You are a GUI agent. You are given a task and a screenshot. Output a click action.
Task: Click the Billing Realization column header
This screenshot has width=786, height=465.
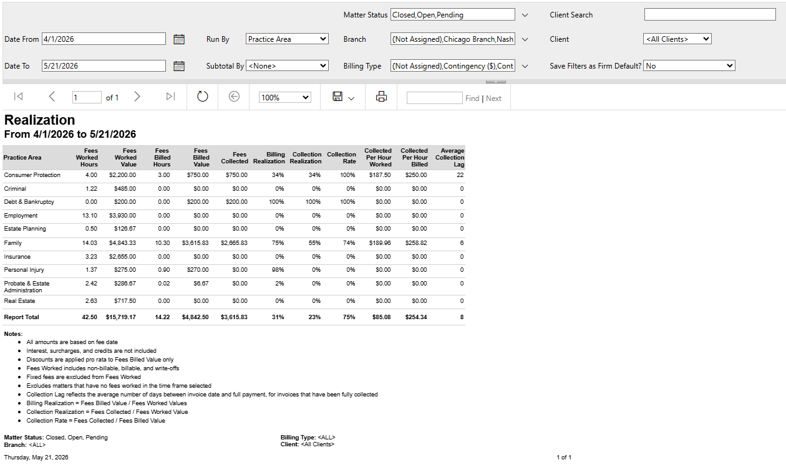click(269, 158)
